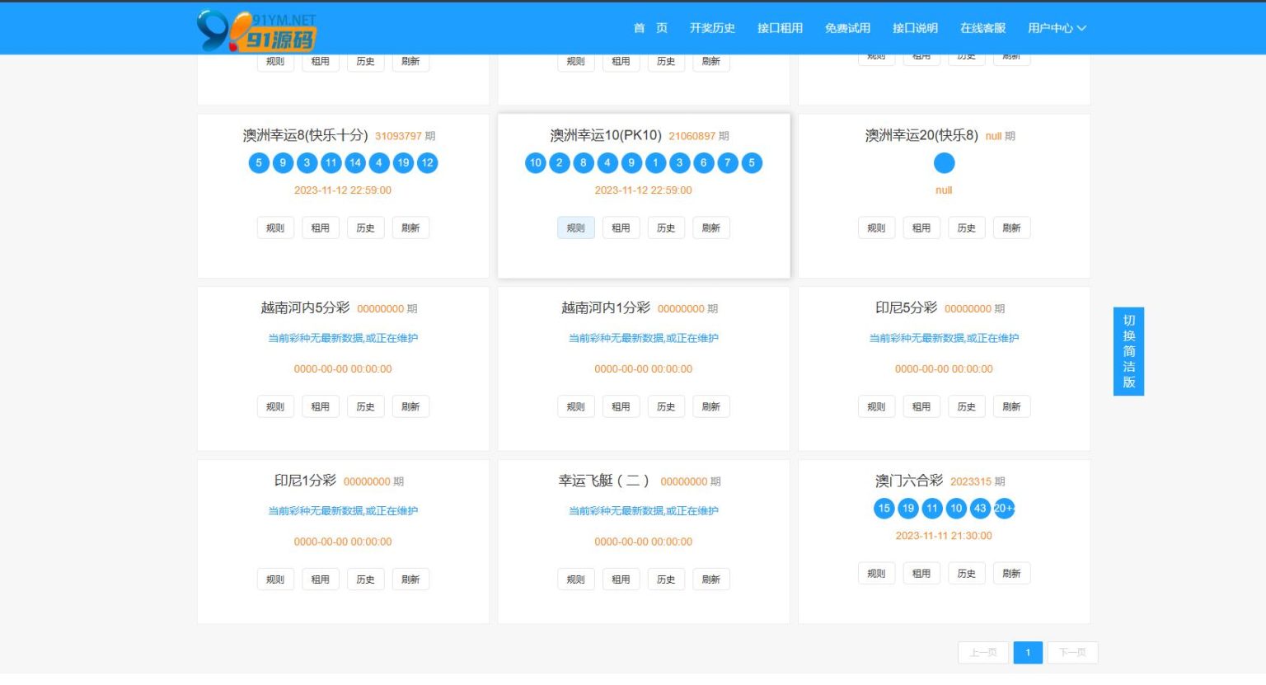
Task: Click 刷新 for 澳洲幸运8(快乐十分)
Action: (410, 228)
